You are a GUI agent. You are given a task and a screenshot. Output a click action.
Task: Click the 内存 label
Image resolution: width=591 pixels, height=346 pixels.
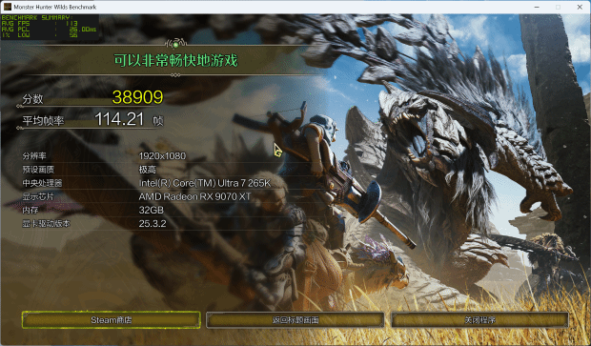pos(31,210)
